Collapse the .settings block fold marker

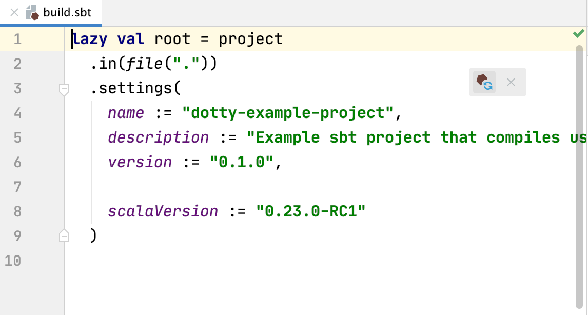pos(64,90)
